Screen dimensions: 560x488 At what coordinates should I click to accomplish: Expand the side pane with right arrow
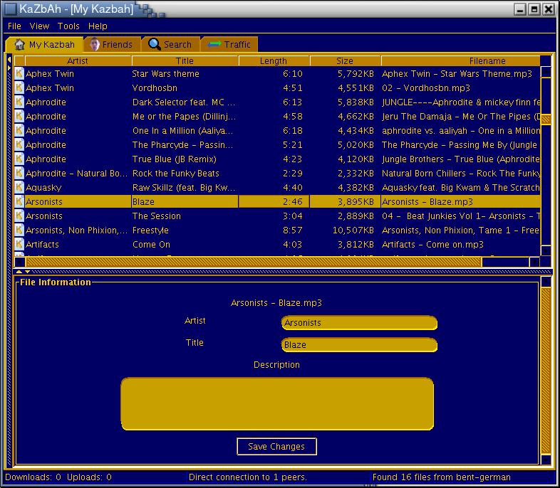9,68
